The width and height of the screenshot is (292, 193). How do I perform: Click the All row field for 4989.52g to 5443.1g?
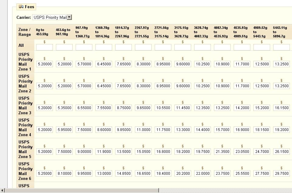(262, 47)
